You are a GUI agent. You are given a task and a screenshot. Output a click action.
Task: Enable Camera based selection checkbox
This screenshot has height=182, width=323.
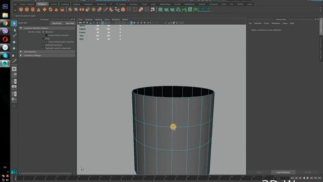[46, 35]
